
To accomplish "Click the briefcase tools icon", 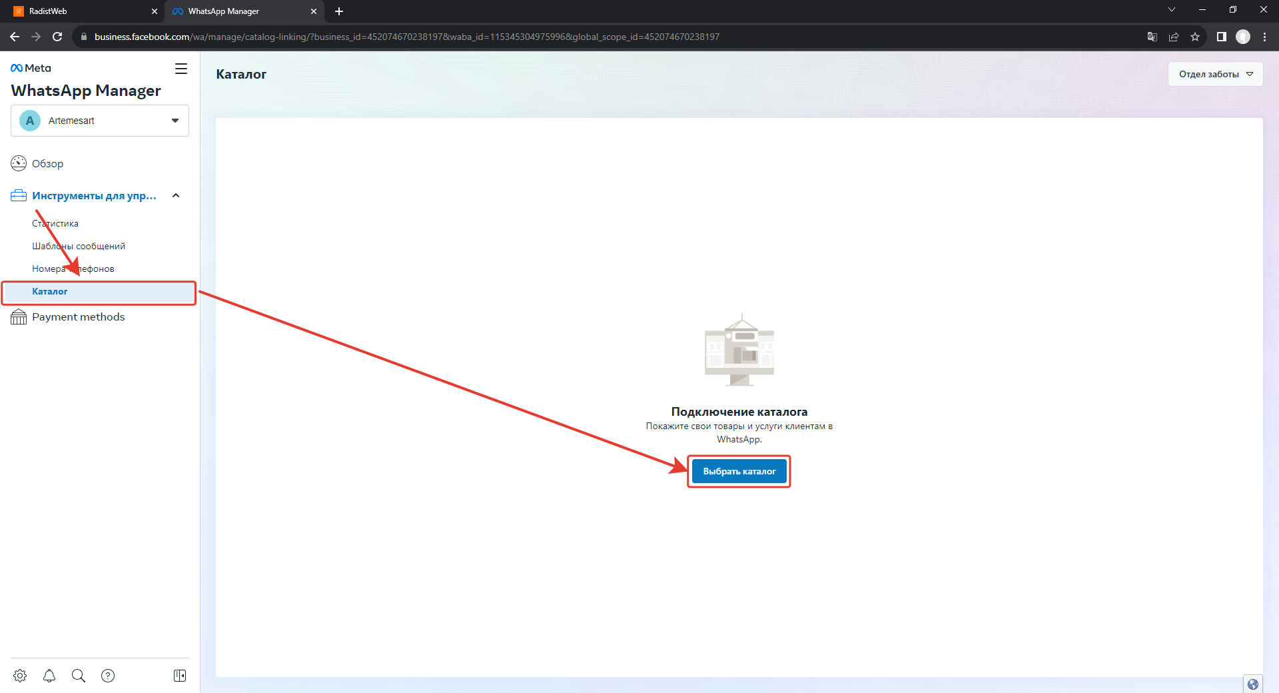I will (19, 196).
